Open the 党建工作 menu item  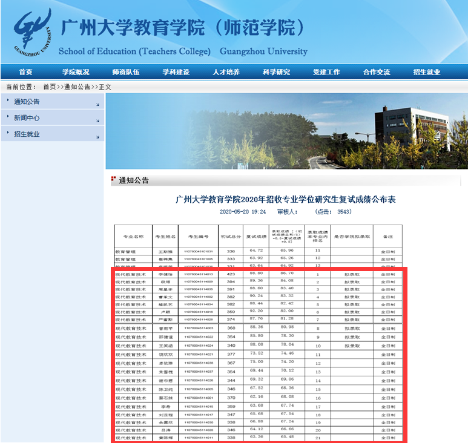326,72
